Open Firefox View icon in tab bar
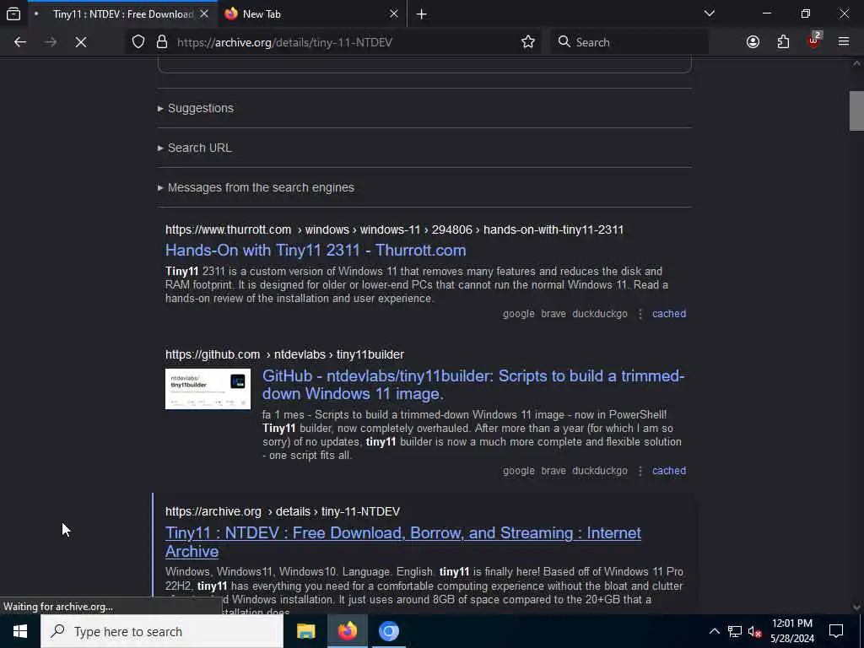 pyautogui.click(x=13, y=13)
